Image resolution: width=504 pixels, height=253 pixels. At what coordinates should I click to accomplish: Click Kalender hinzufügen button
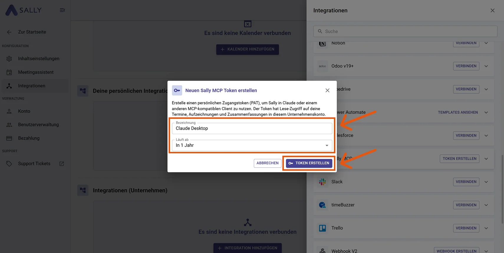(x=248, y=49)
